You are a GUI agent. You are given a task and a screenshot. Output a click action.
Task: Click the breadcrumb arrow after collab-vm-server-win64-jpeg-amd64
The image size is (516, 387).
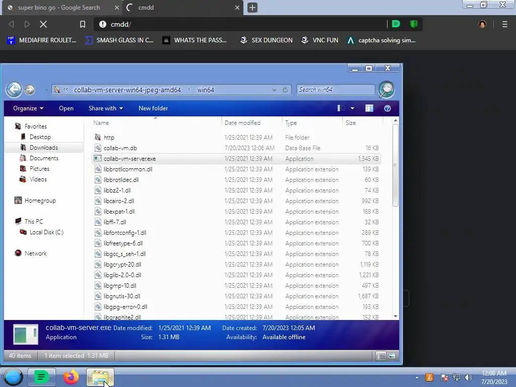(189, 90)
